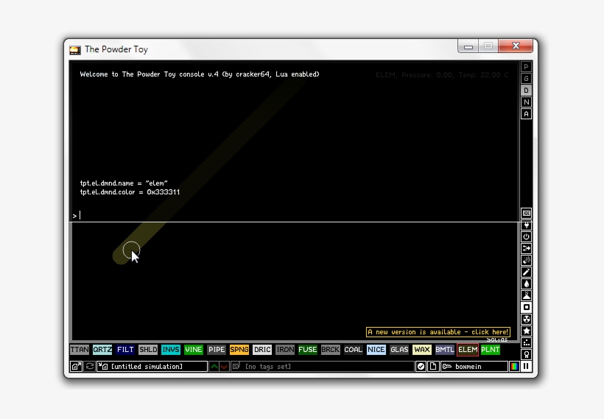Open the Walls menu section brick icon

pyautogui.click(x=526, y=214)
